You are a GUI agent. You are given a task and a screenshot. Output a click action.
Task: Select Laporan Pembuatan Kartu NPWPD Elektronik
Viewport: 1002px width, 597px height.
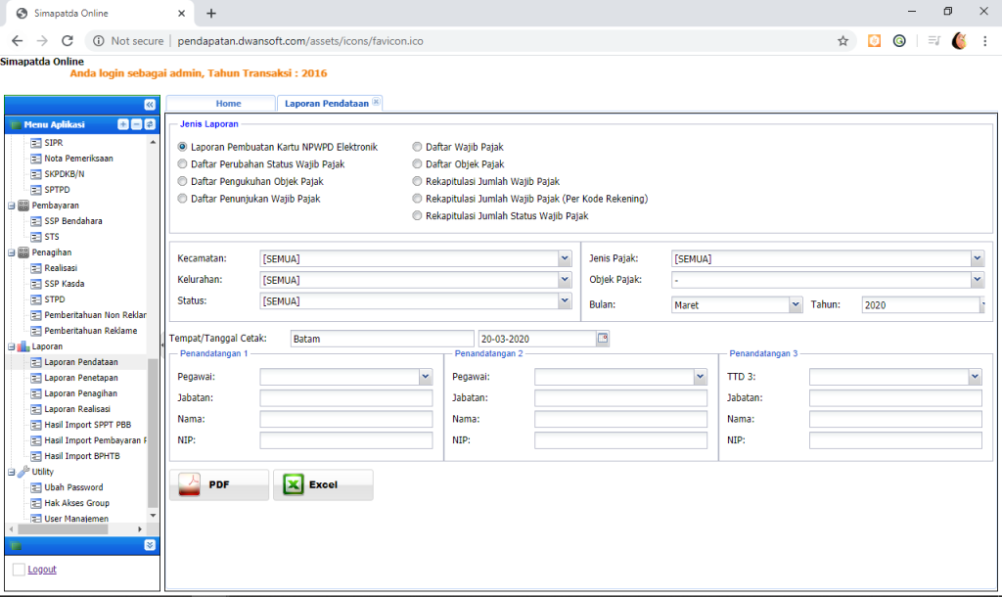[x=183, y=147]
